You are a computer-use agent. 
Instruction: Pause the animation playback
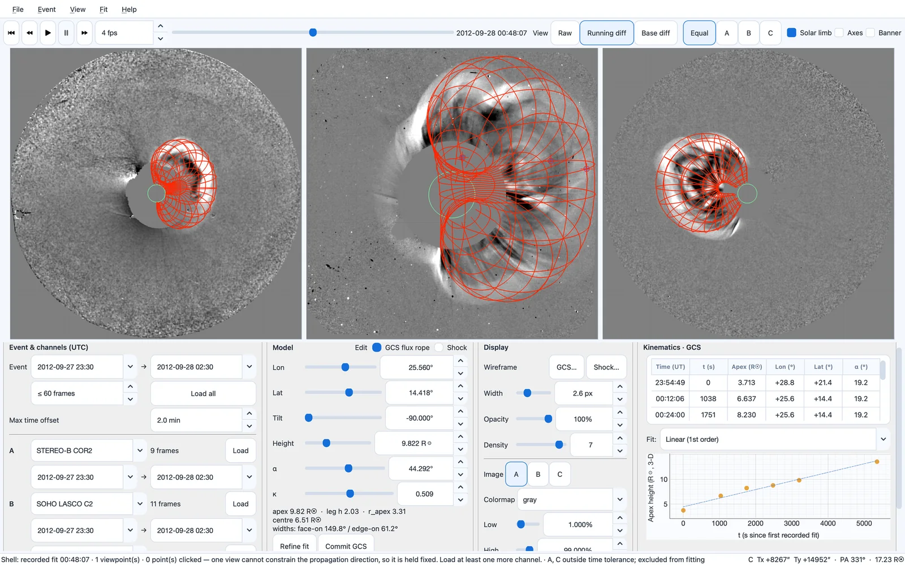pos(66,33)
